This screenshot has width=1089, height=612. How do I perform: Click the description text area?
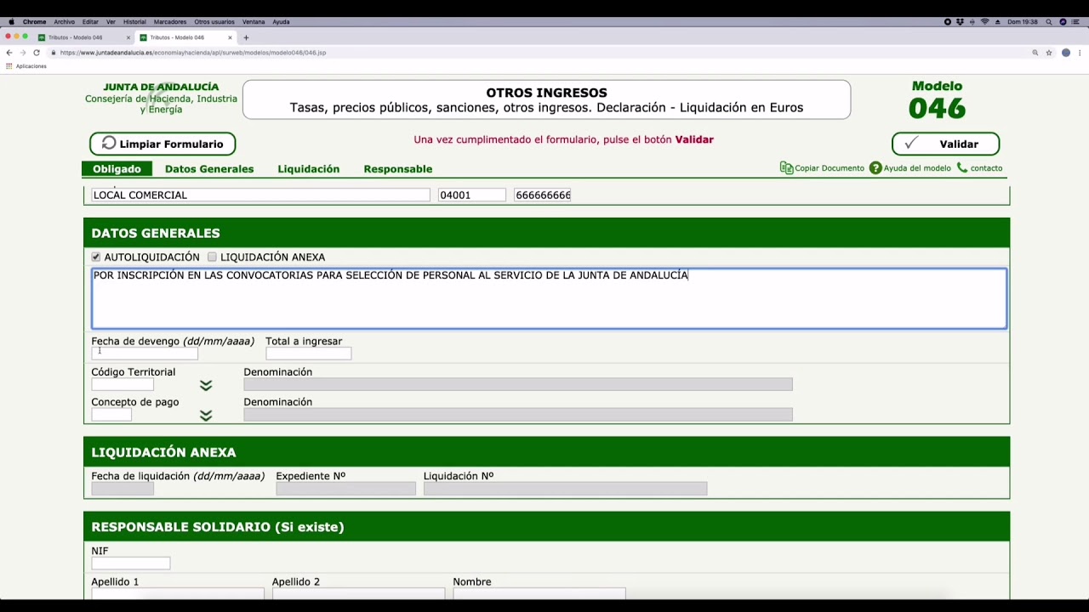click(x=549, y=298)
